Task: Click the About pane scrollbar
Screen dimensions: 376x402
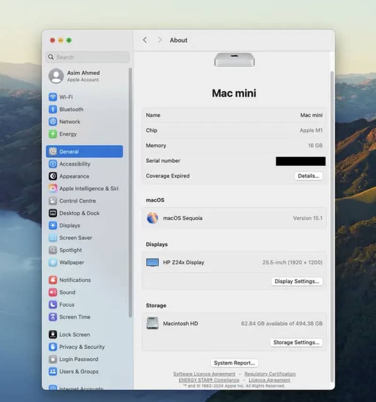Action: pyautogui.click(x=332, y=226)
